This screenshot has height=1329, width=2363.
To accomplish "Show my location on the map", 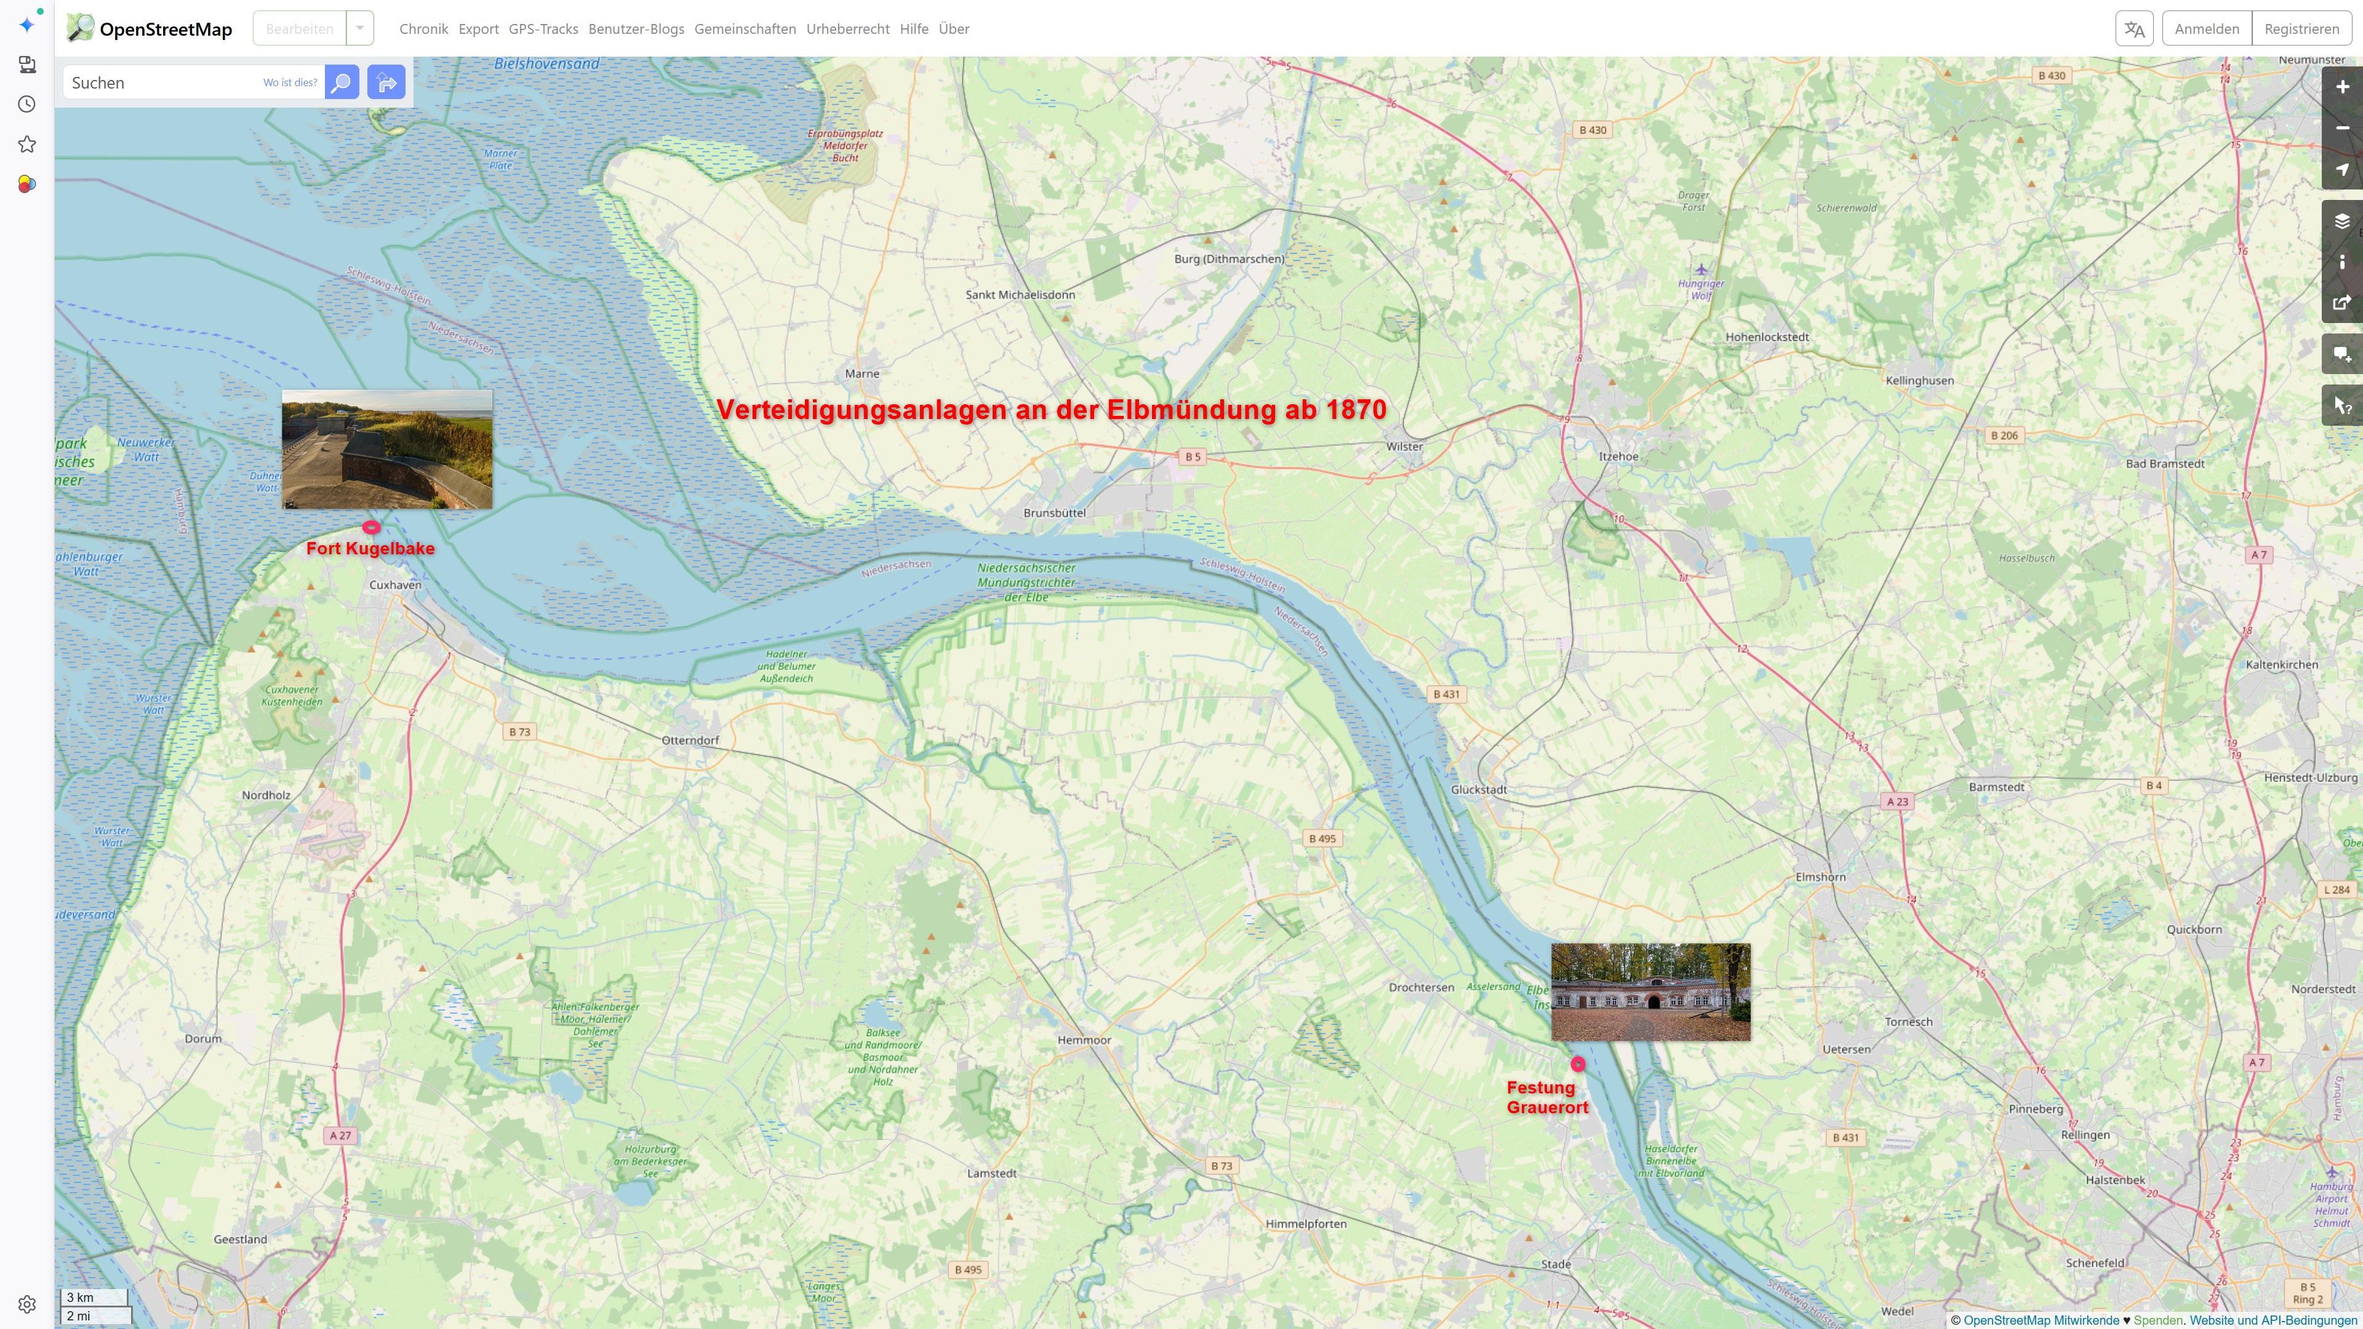I will point(2342,170).
